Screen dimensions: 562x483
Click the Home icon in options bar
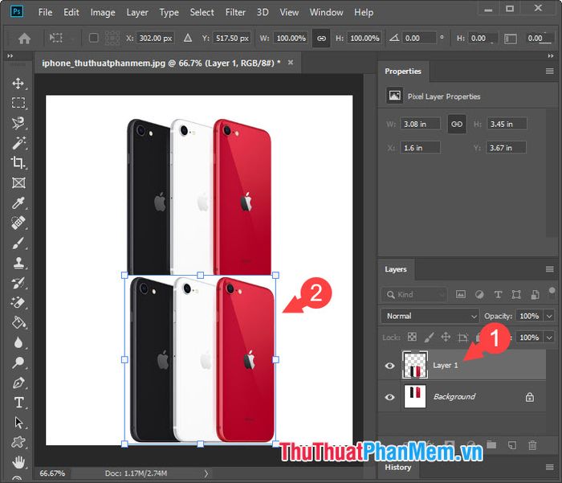(x=24, y=38)
